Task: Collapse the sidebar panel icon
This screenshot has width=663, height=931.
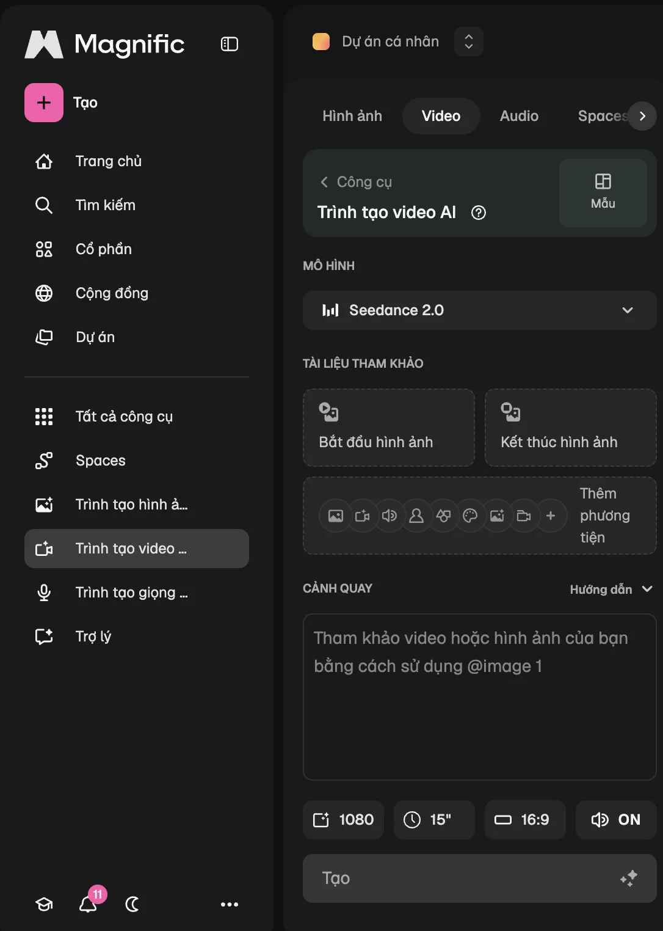Action: click(230, 44)
